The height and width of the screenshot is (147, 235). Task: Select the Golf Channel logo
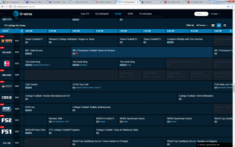coord(7,86)
